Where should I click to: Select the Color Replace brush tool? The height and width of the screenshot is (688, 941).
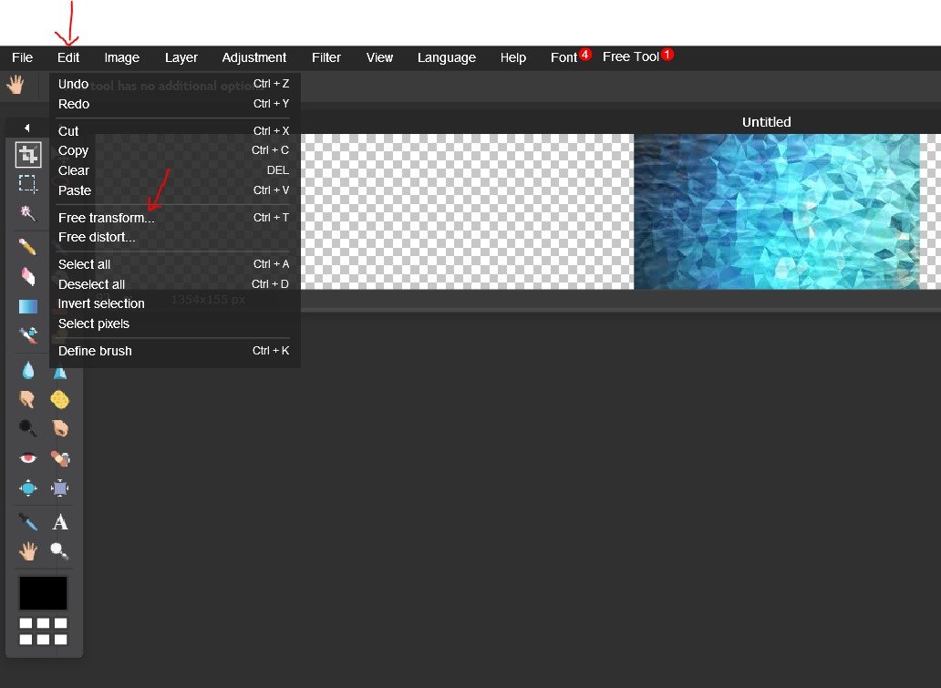tap(28, 335)
